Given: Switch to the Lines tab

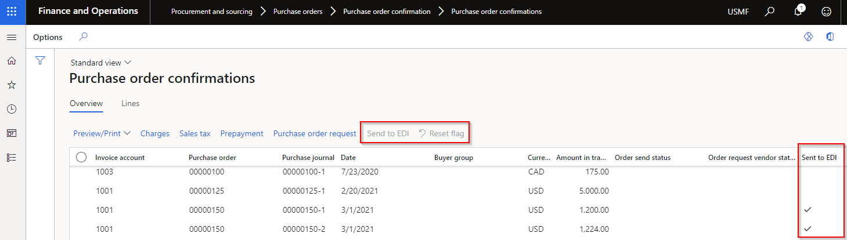Looking at the screenshot, I should pos(130,104).
